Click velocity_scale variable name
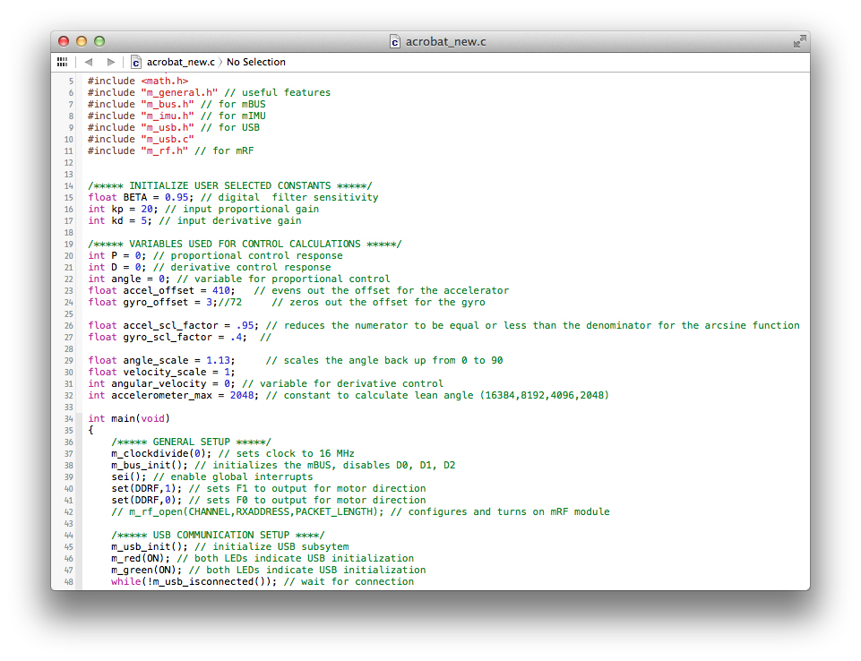The image size is (861, 661). (165, 373)
